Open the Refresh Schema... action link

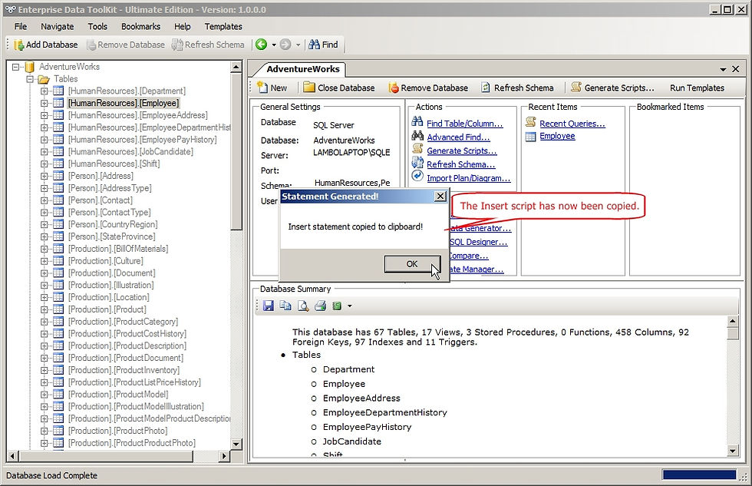coord(461,164)
